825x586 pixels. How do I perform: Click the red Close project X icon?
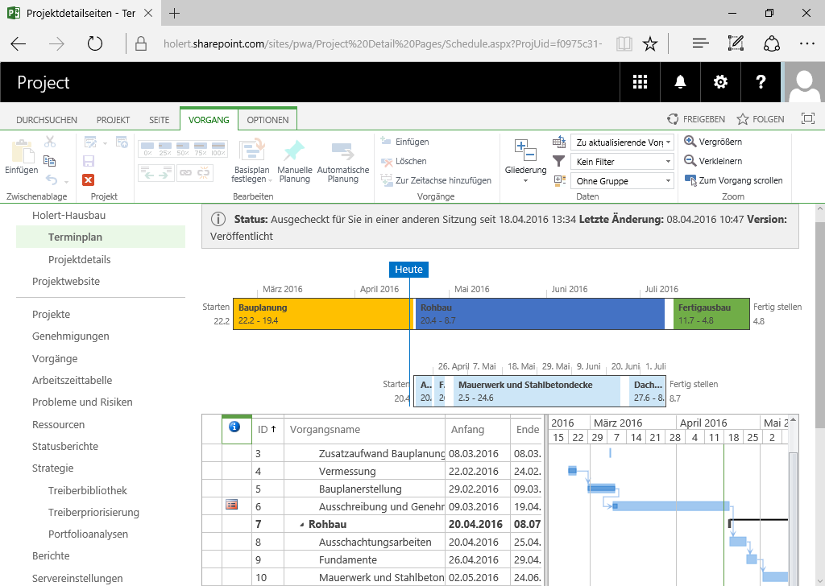(x=89, y=180)
